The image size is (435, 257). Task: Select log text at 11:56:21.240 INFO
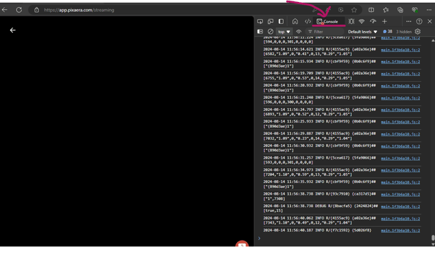(x=320, y=100)
